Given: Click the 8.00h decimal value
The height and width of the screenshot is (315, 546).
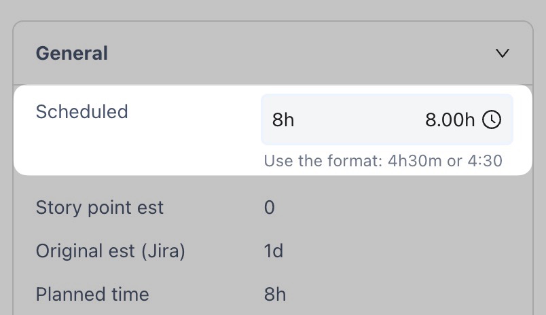Looking at the screenshot, I should 450,120.
